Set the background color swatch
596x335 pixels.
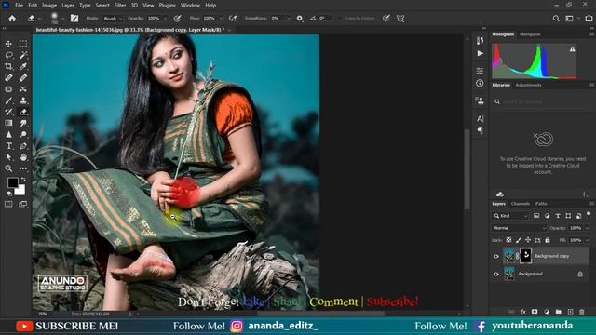20,190
